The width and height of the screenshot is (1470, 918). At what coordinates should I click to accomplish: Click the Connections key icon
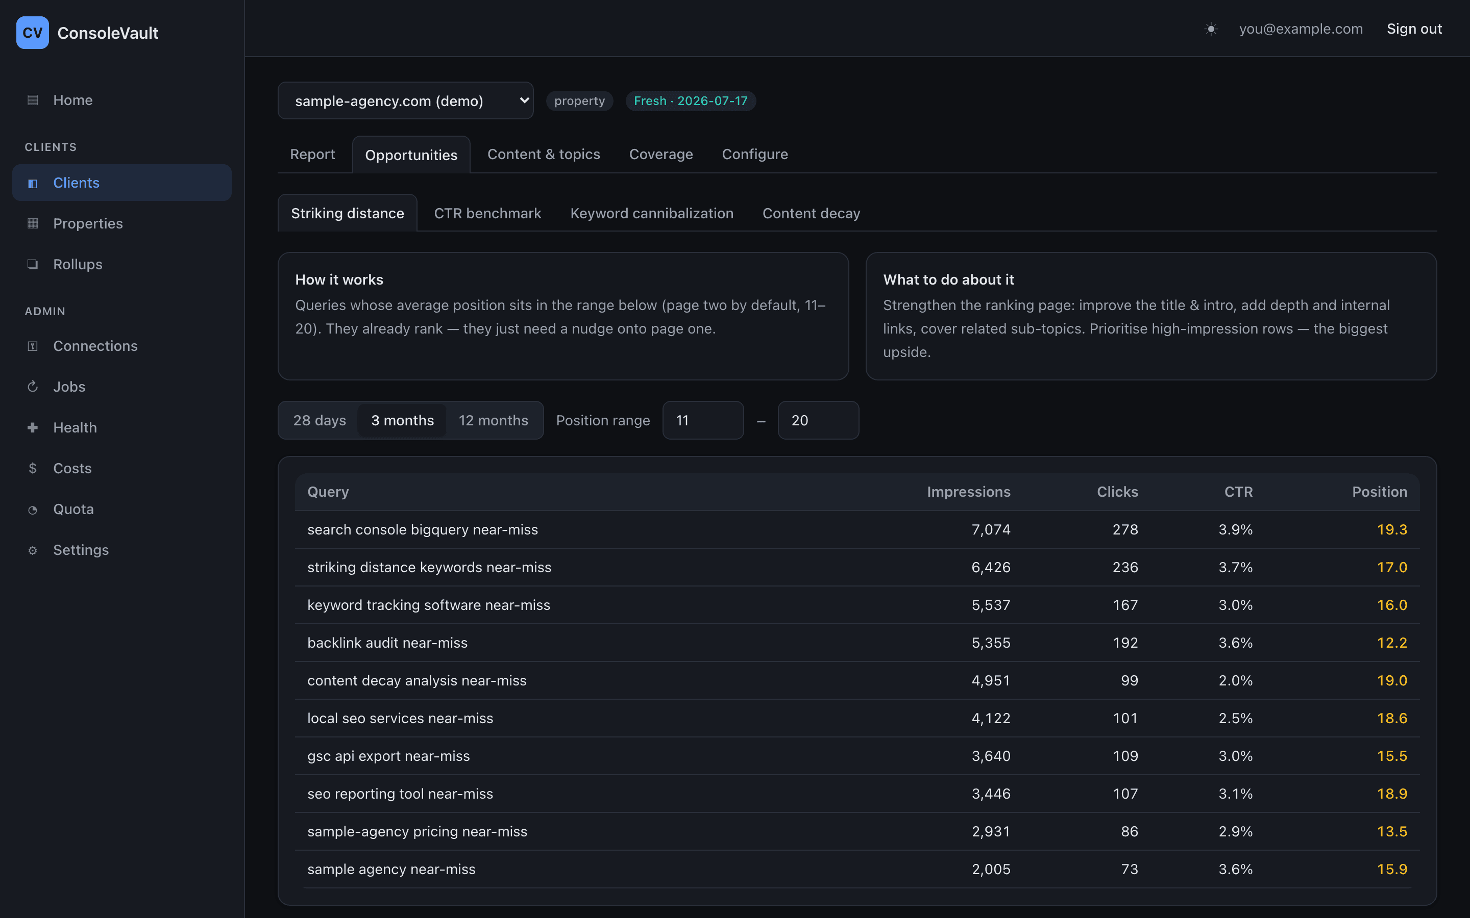tap(33, 346)
